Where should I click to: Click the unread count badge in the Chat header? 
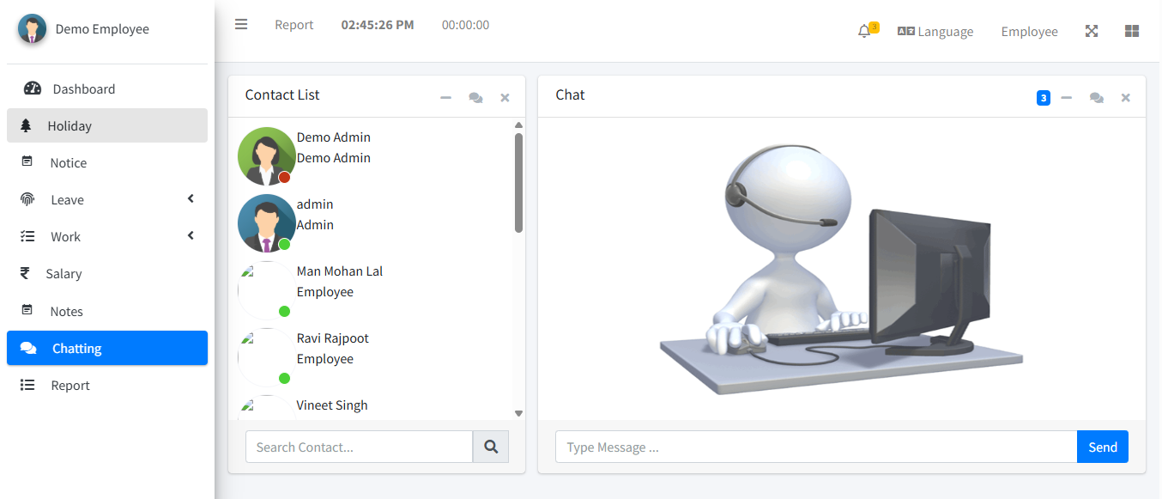[1044, 98]
